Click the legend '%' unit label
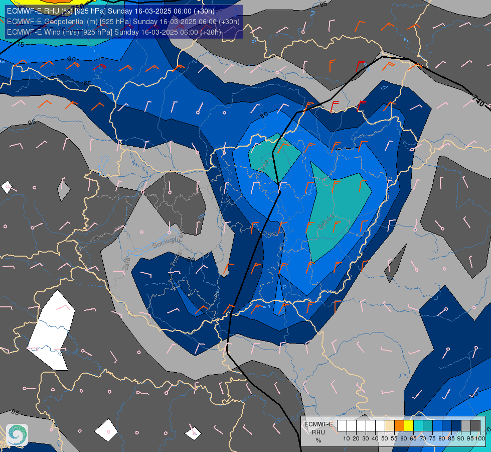 coord(318,440)
